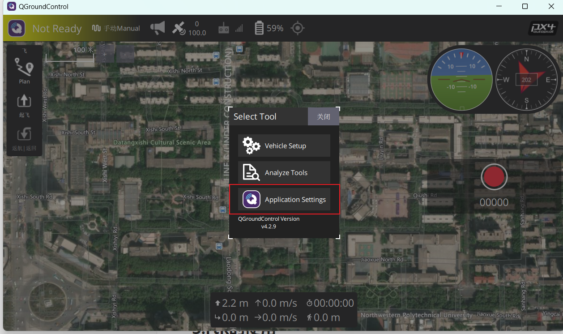Image resolution: width=563 pixels, height=334 pixels.
Task: Click the 59% battery percentage text
Action: (275, 28)
